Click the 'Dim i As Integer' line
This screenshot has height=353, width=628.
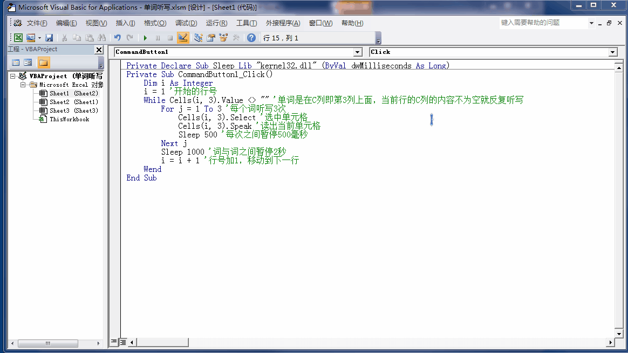point(178,83)
